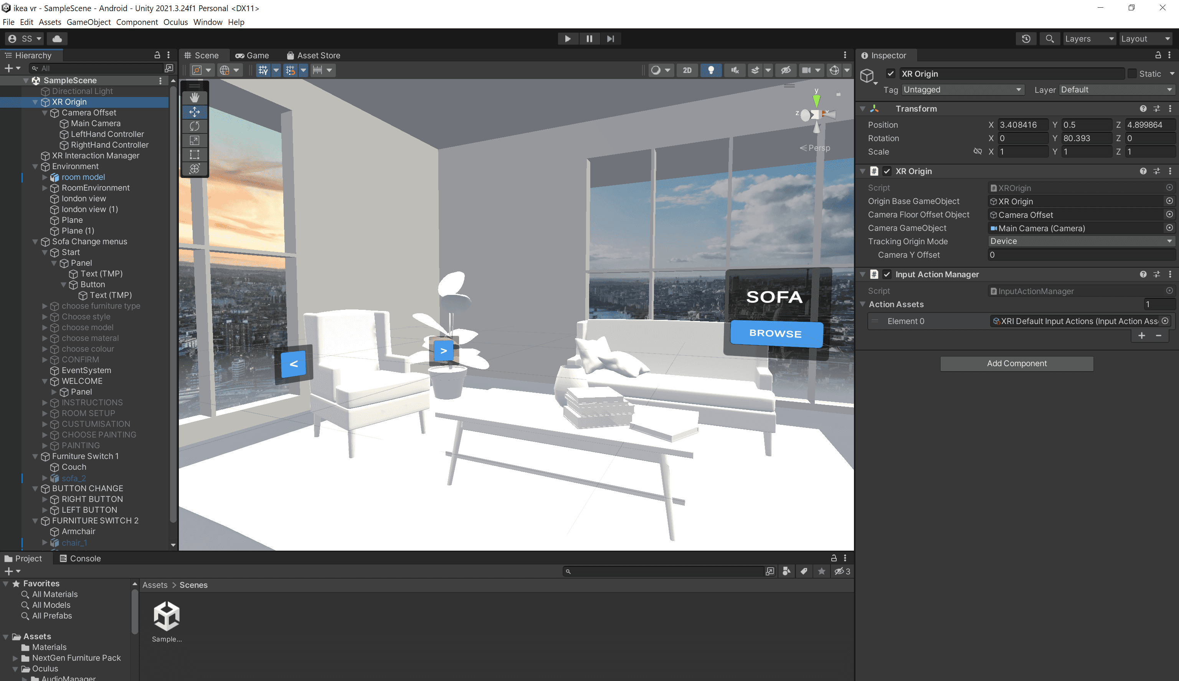Screen dimensions: 1179x681
Task: Click the Add Component button
Action: pos(1016,364)
